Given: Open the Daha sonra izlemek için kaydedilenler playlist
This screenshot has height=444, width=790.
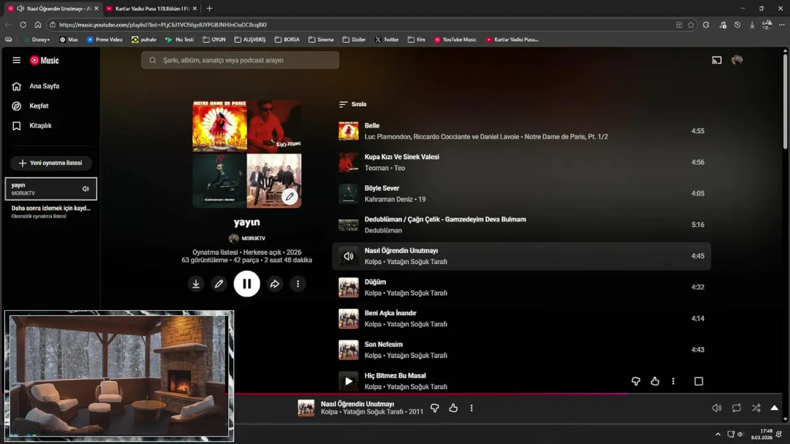Looking at the screenshot, I should (51, 212).
